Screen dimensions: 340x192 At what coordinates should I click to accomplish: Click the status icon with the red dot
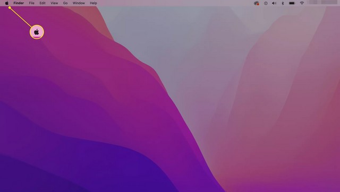tap(257, 3)
